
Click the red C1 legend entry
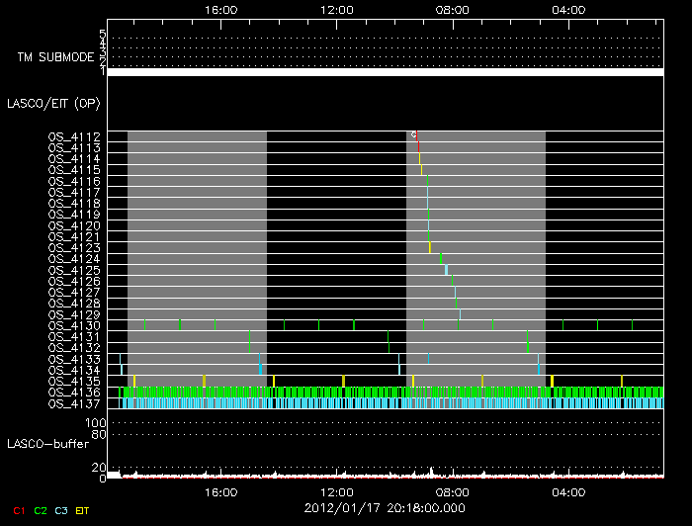[18, 510]
